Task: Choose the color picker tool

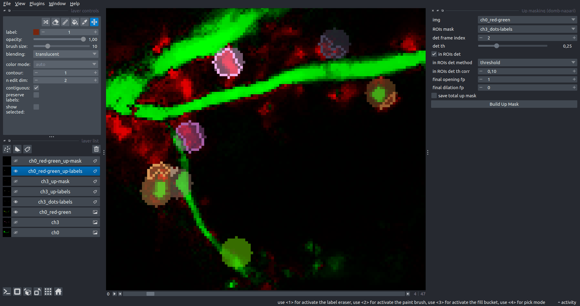Action: [85, 22]
